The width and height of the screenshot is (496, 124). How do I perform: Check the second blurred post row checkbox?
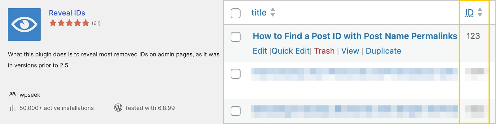tap(236, 74)
